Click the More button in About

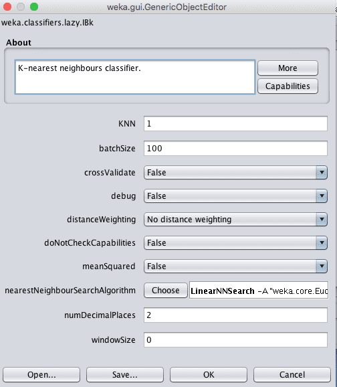click(x=288, y=68)
